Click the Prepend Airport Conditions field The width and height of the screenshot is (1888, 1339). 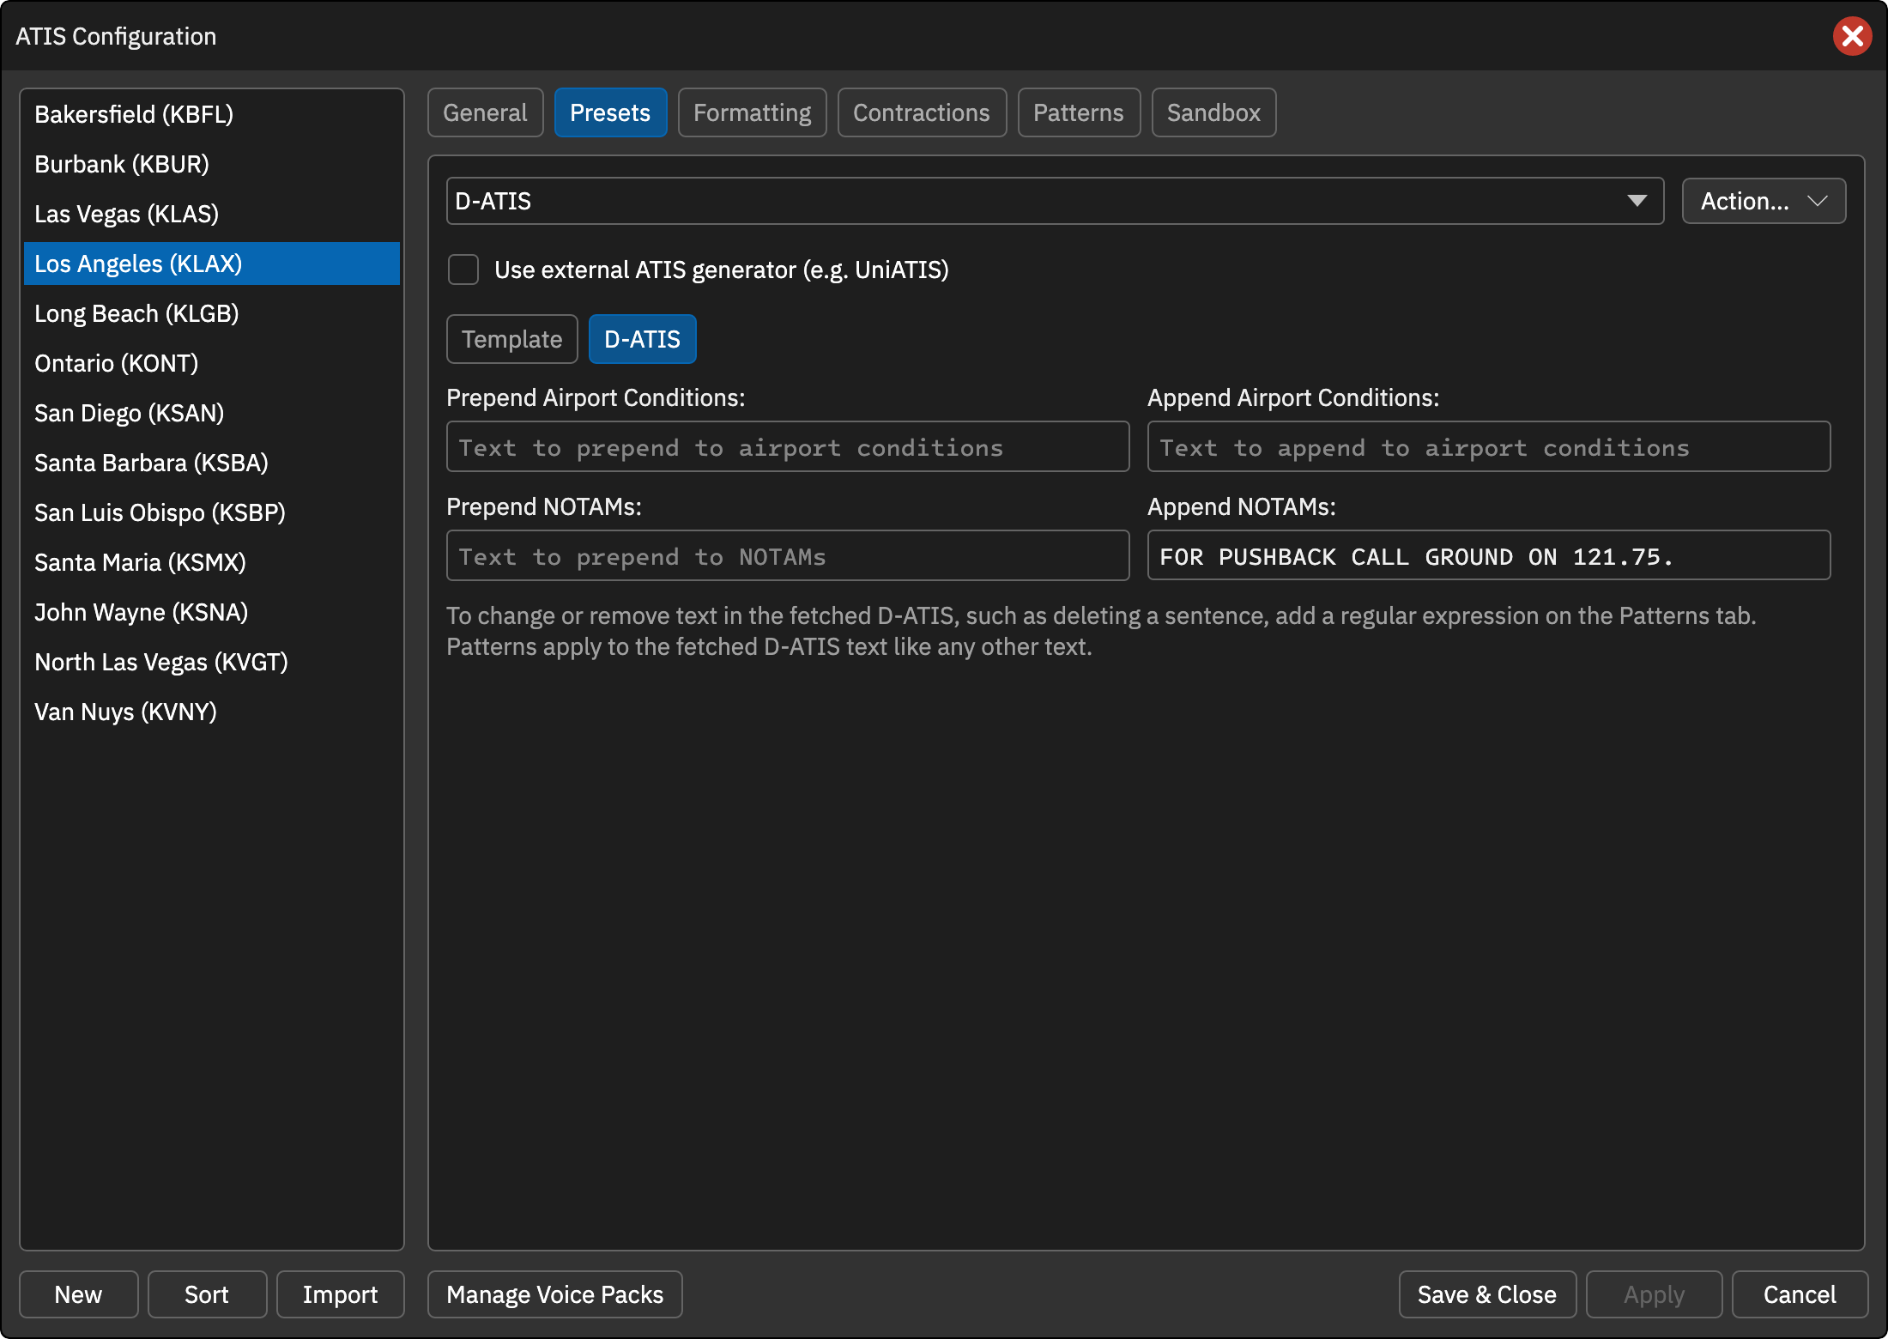(788, 446)
